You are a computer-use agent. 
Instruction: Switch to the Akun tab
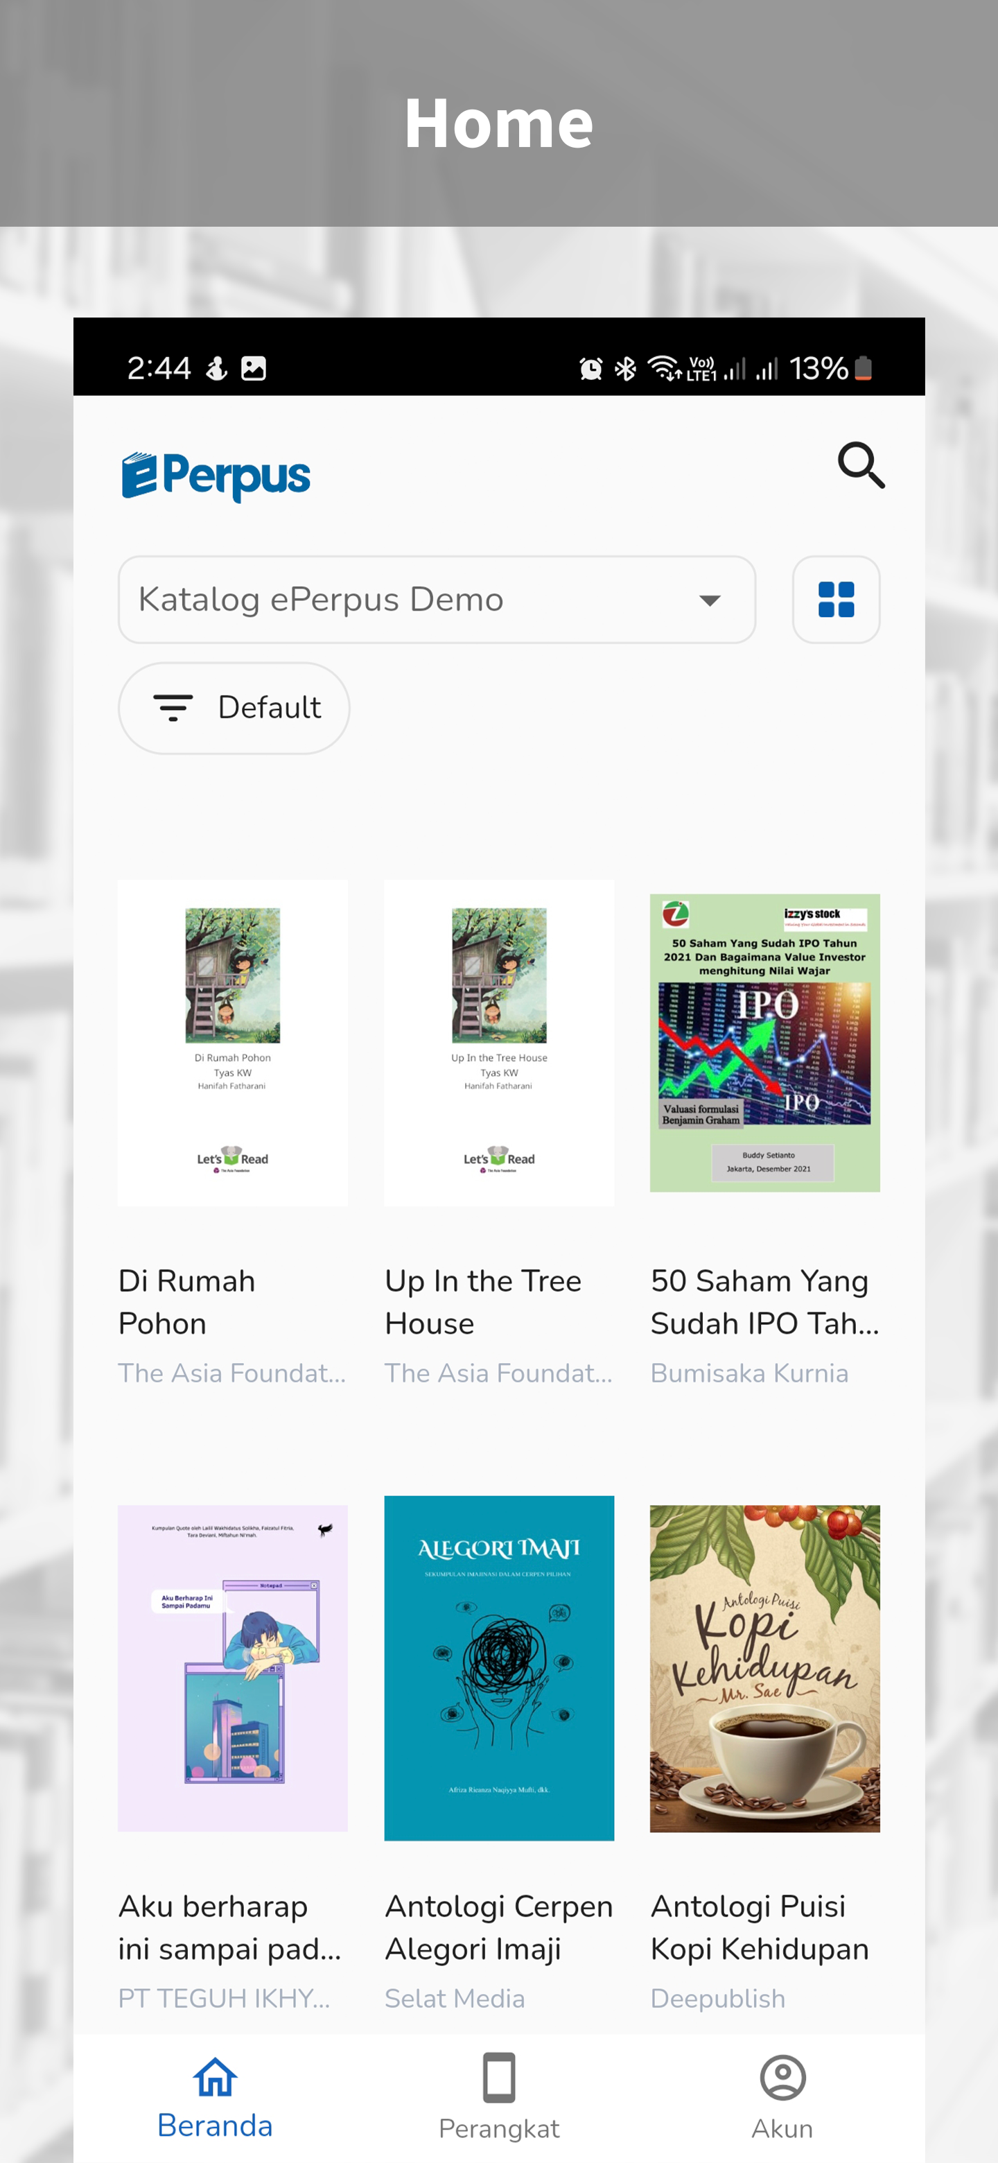[x=782, y=2096]
